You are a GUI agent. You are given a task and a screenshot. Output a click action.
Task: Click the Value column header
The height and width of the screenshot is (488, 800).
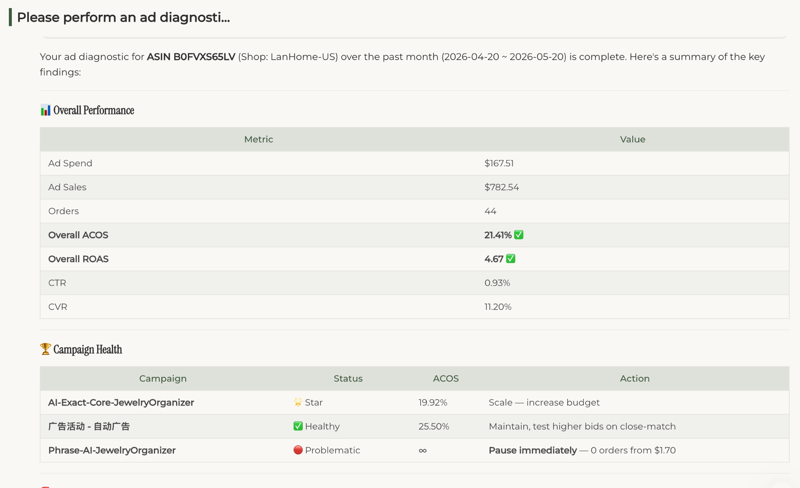pyautogui.click(x=633, y=139)
